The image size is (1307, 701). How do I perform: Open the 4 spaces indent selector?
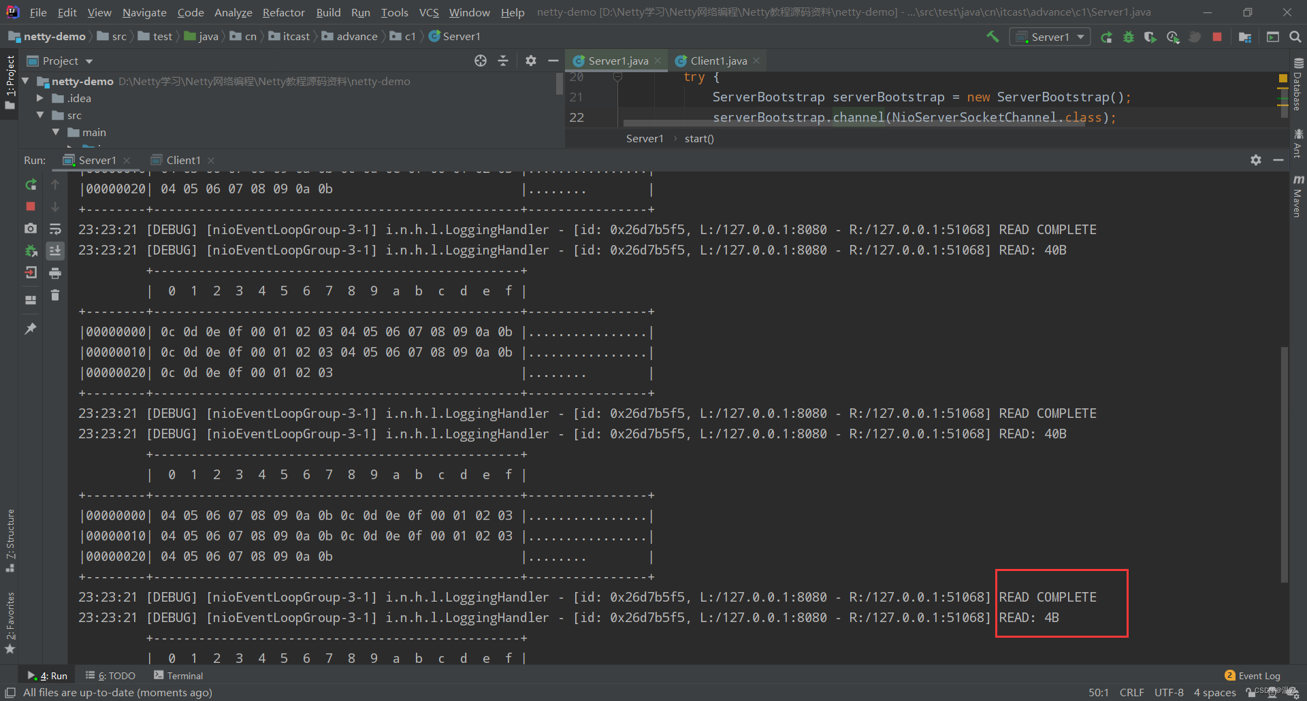click(x=1214, y=692)
